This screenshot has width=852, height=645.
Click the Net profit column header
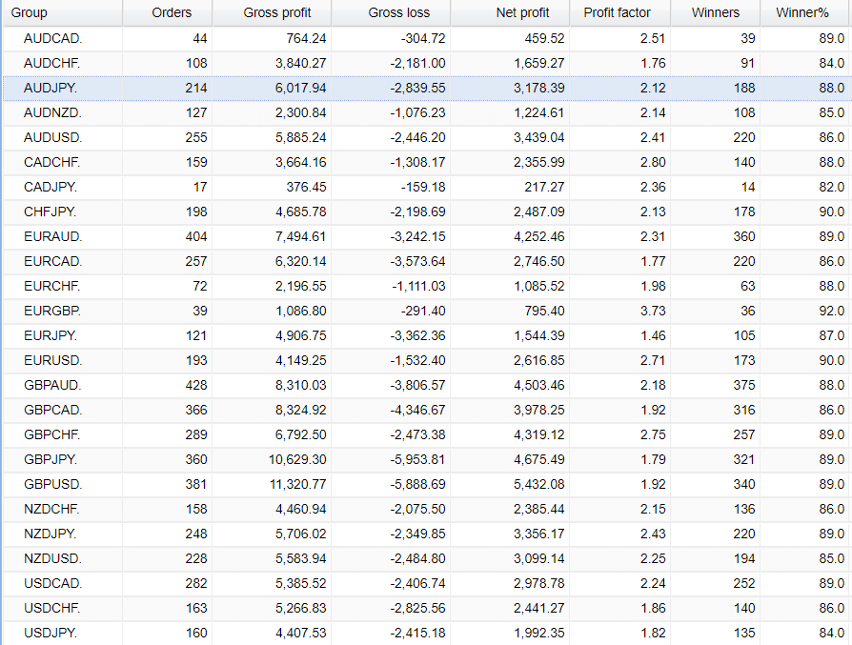522,13
